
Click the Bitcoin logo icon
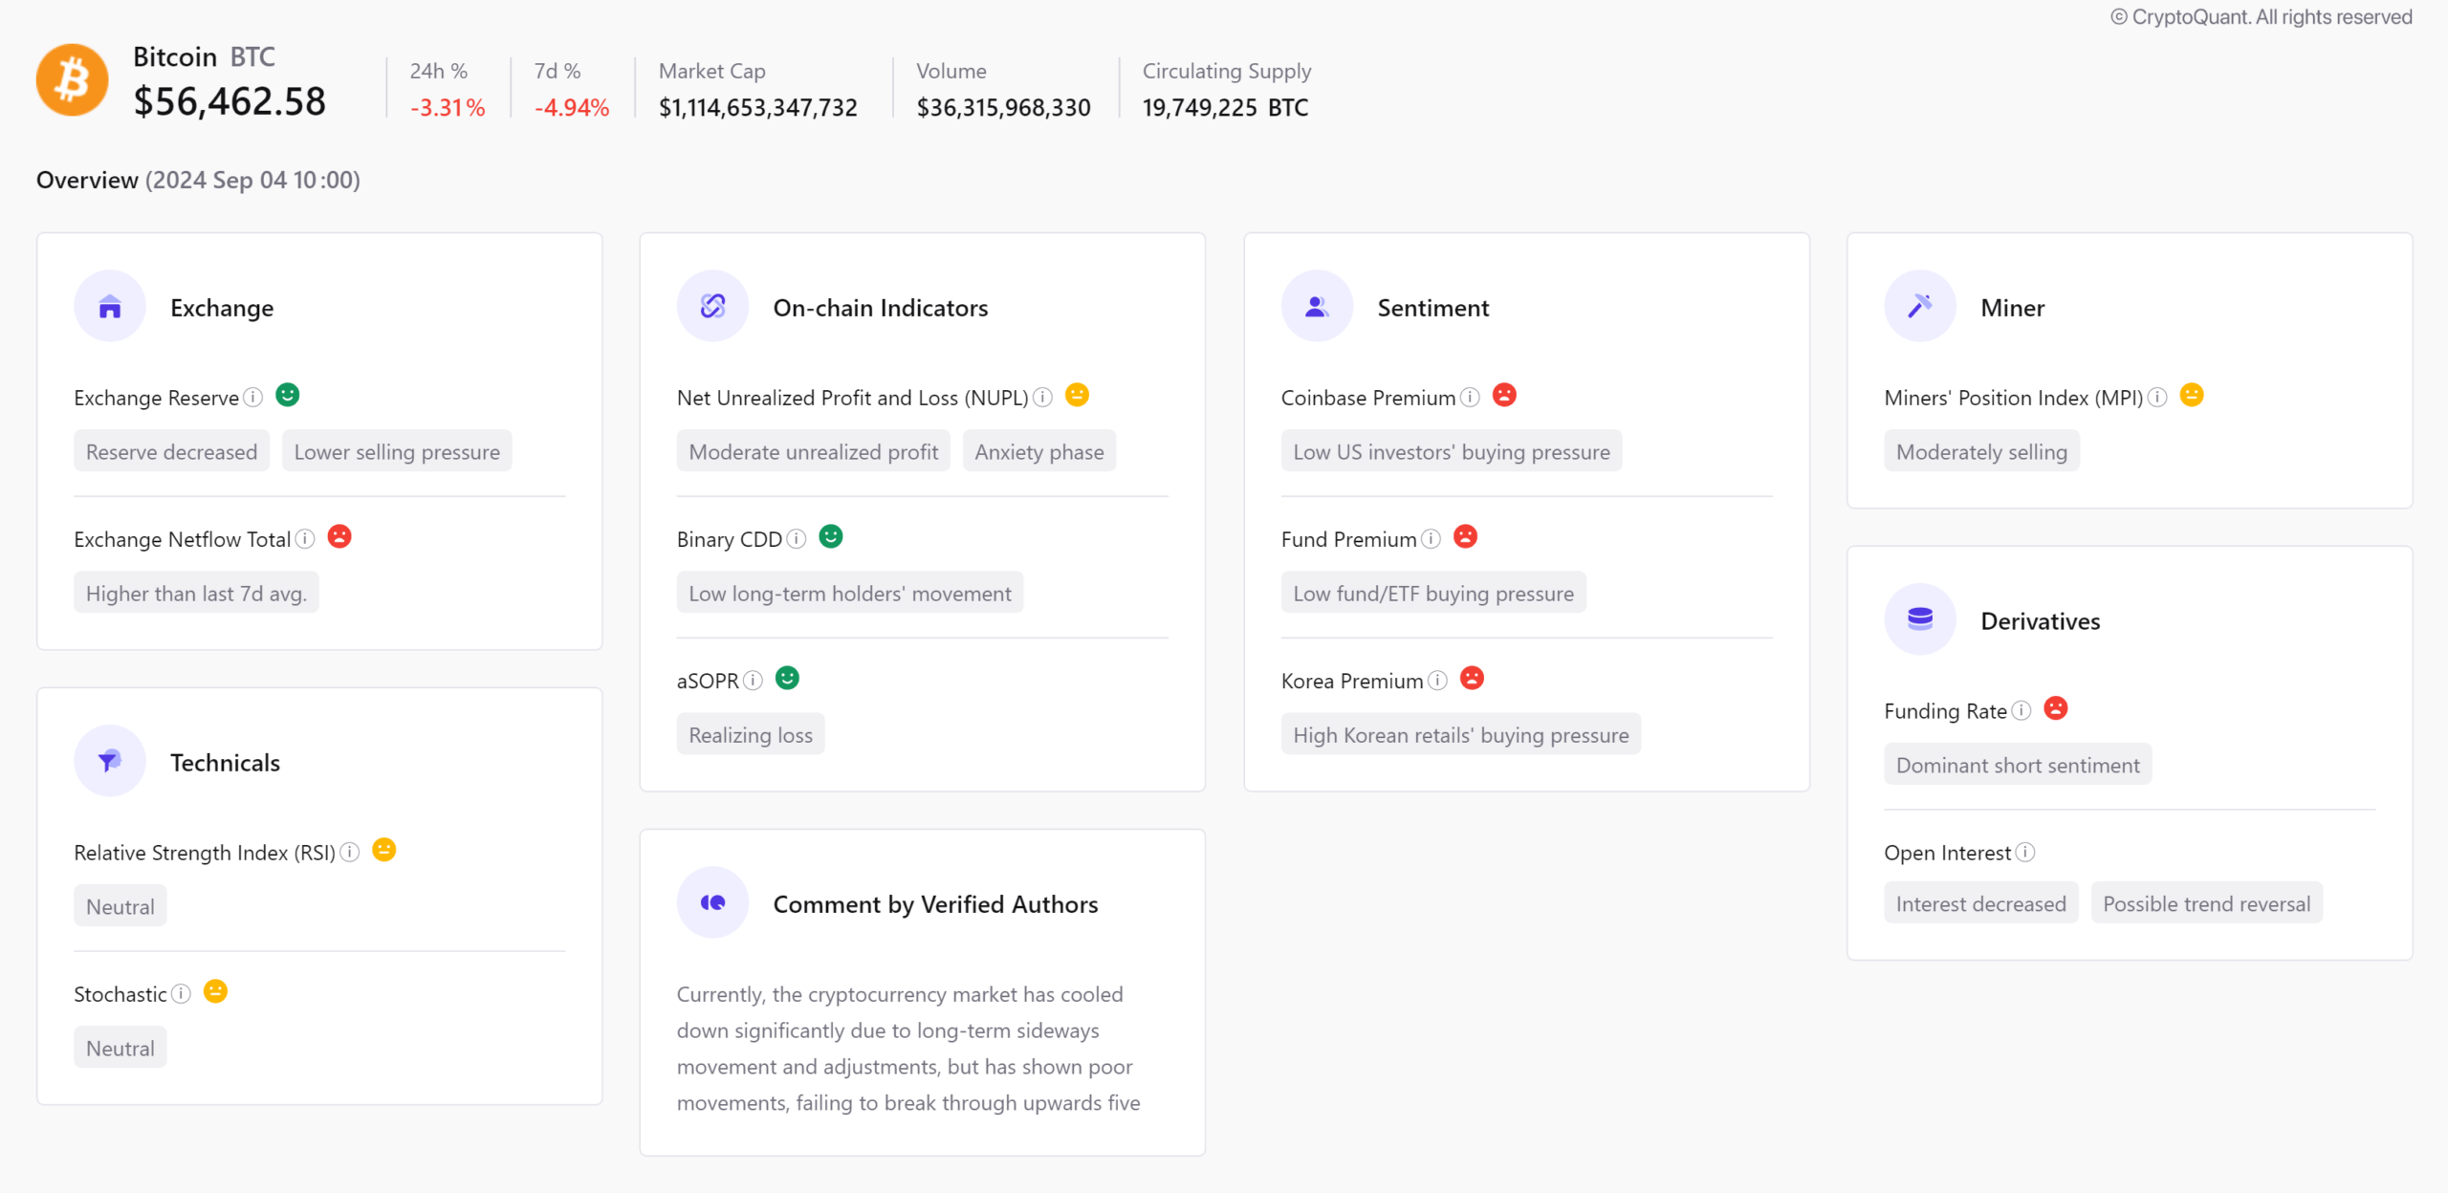coord(72,79)
